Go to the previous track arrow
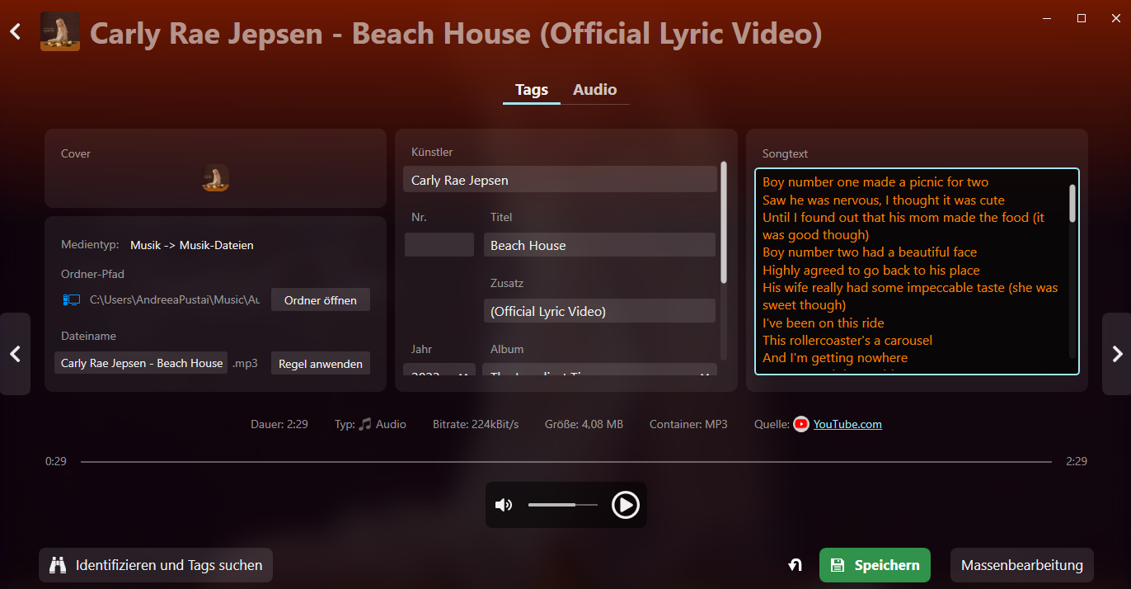Viewport: 1131px width, 589px height. 15,354
